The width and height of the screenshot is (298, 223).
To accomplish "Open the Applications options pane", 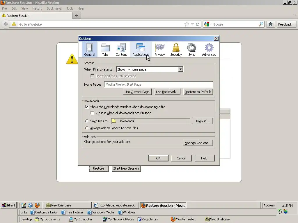I will [141, 49].
